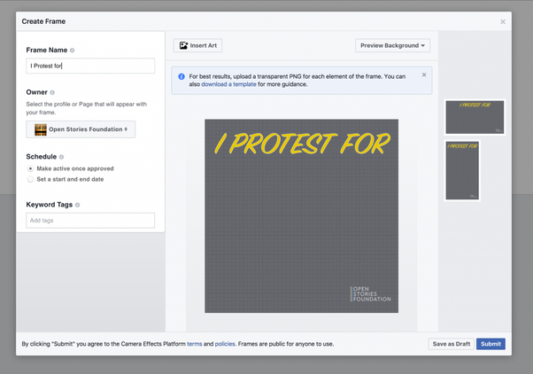Click the Insert Art image icon
The width and height of the screenshot is (533, 374).
(x=183, y=45)
